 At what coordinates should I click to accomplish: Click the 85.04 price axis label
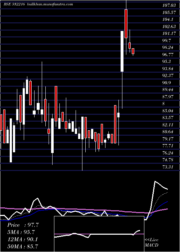click(x=168, y=111)
